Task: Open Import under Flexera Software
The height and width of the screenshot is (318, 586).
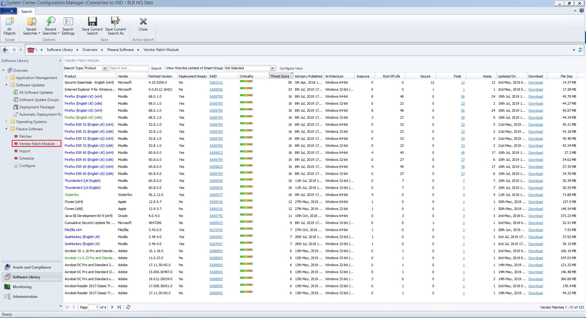Action: pos(25,151)
